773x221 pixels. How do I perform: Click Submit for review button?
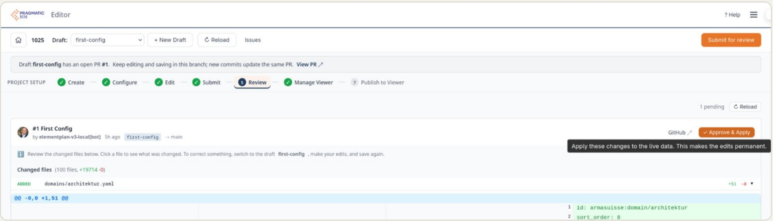pyautogui.click(x=731, y=40)
